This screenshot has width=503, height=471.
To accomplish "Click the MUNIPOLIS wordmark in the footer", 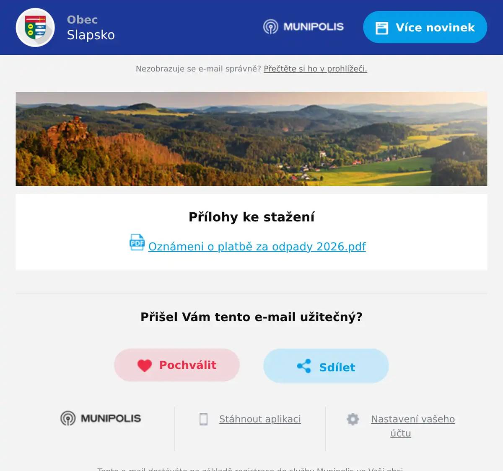I will (111, 418).
